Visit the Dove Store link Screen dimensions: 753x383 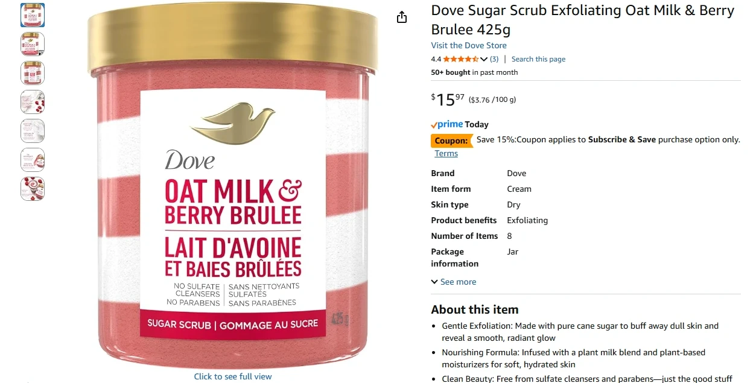point(469,45)
